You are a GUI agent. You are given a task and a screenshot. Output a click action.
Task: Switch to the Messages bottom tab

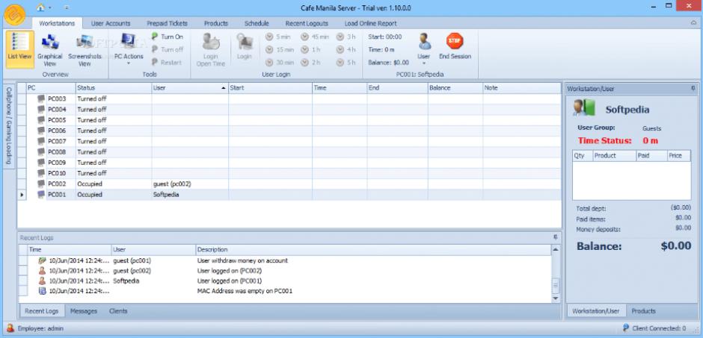tap(84, 310)
